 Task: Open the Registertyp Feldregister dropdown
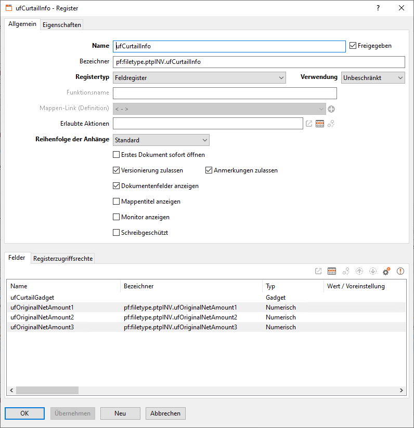pyautogui.click(x=199, y=78)
